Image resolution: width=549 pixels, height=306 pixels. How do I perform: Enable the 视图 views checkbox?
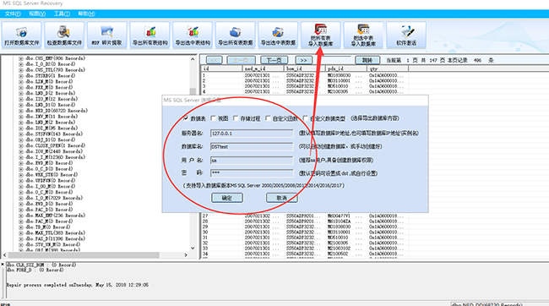click(x=213, y=118)
